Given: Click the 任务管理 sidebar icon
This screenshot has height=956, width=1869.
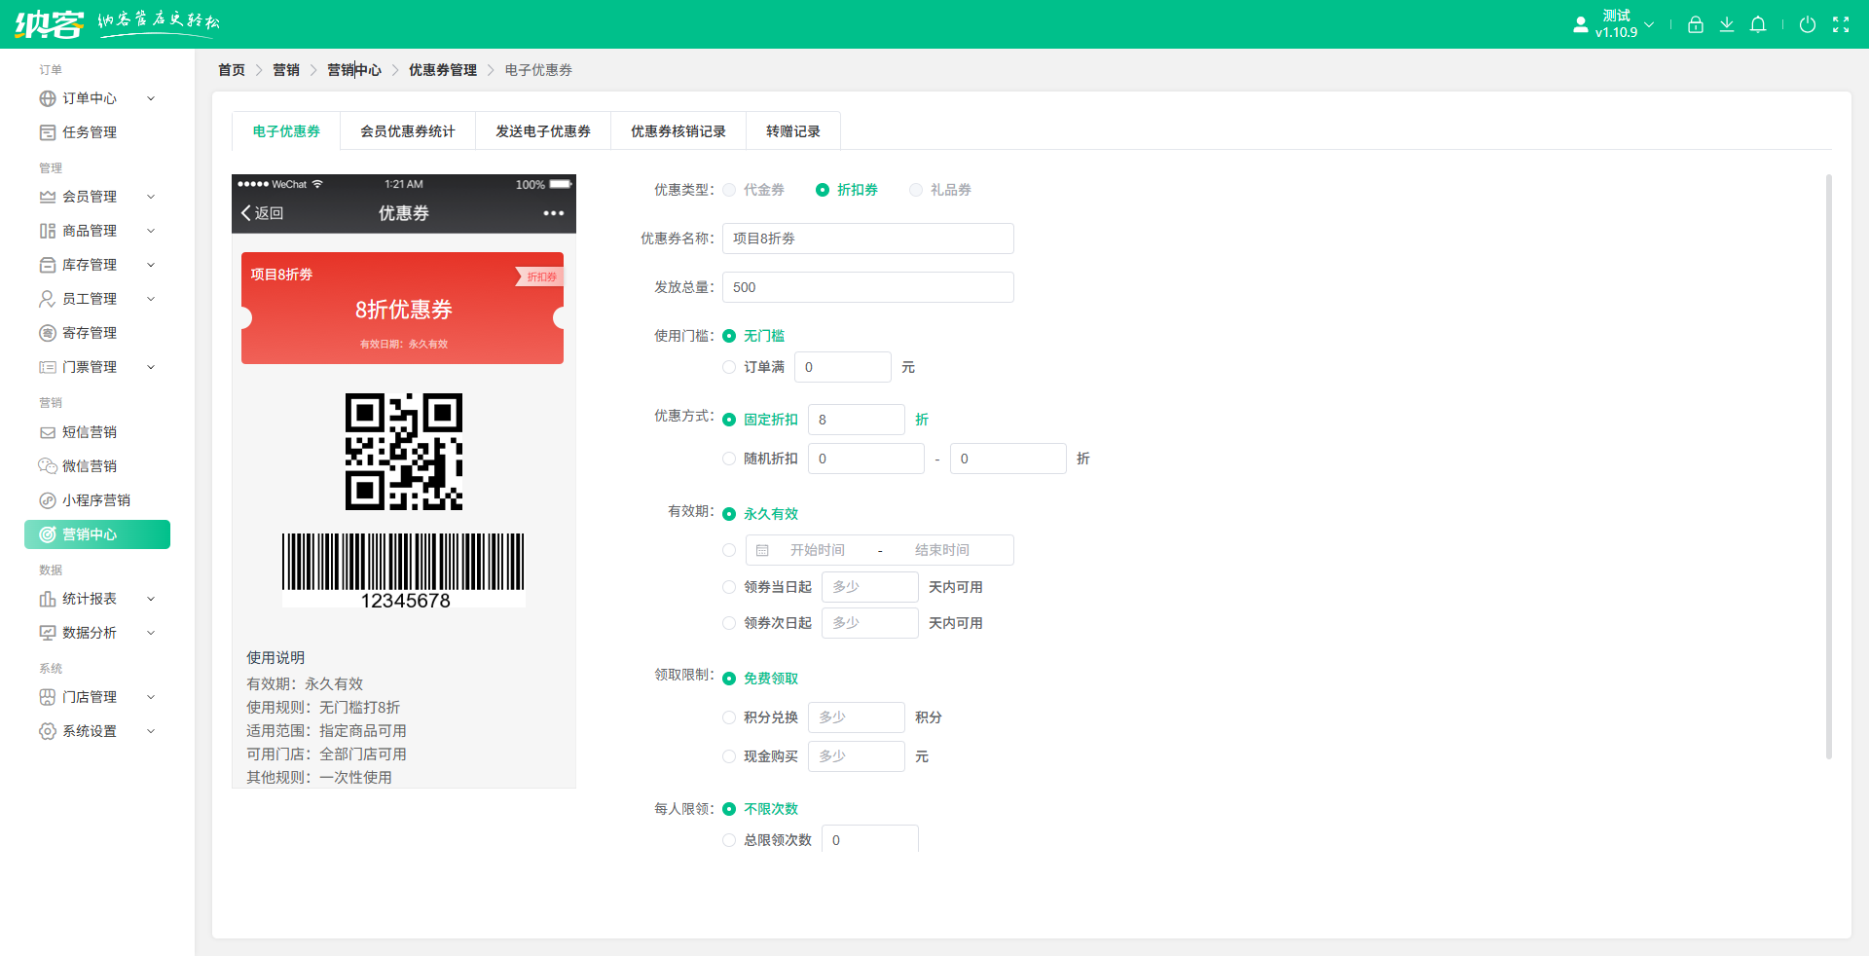Looking at the screenshot, I should (x=48, y=132).
